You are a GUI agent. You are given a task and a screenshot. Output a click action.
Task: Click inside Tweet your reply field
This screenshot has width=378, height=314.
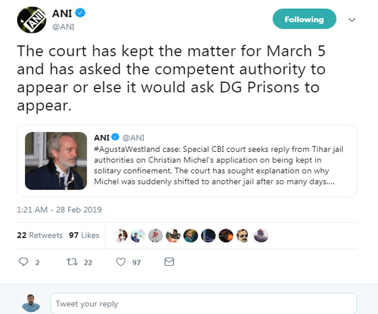(x=203, y=303)
